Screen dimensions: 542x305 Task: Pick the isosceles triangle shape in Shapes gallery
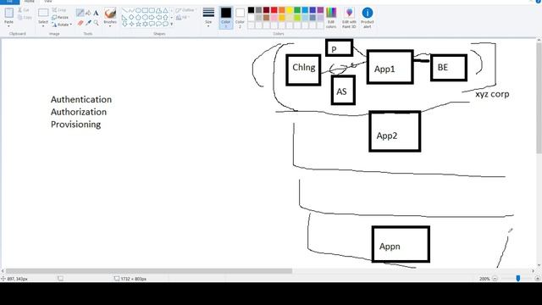(165, 10)
